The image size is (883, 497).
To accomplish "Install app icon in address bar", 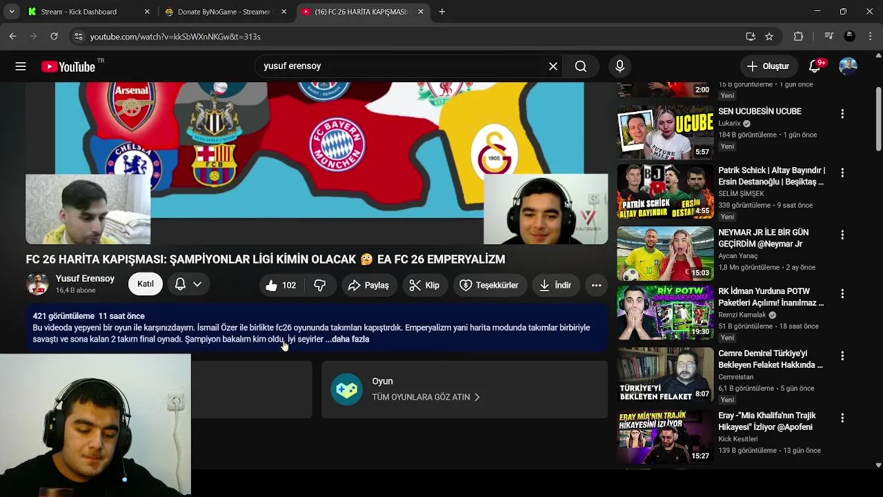I will point(751,37).
